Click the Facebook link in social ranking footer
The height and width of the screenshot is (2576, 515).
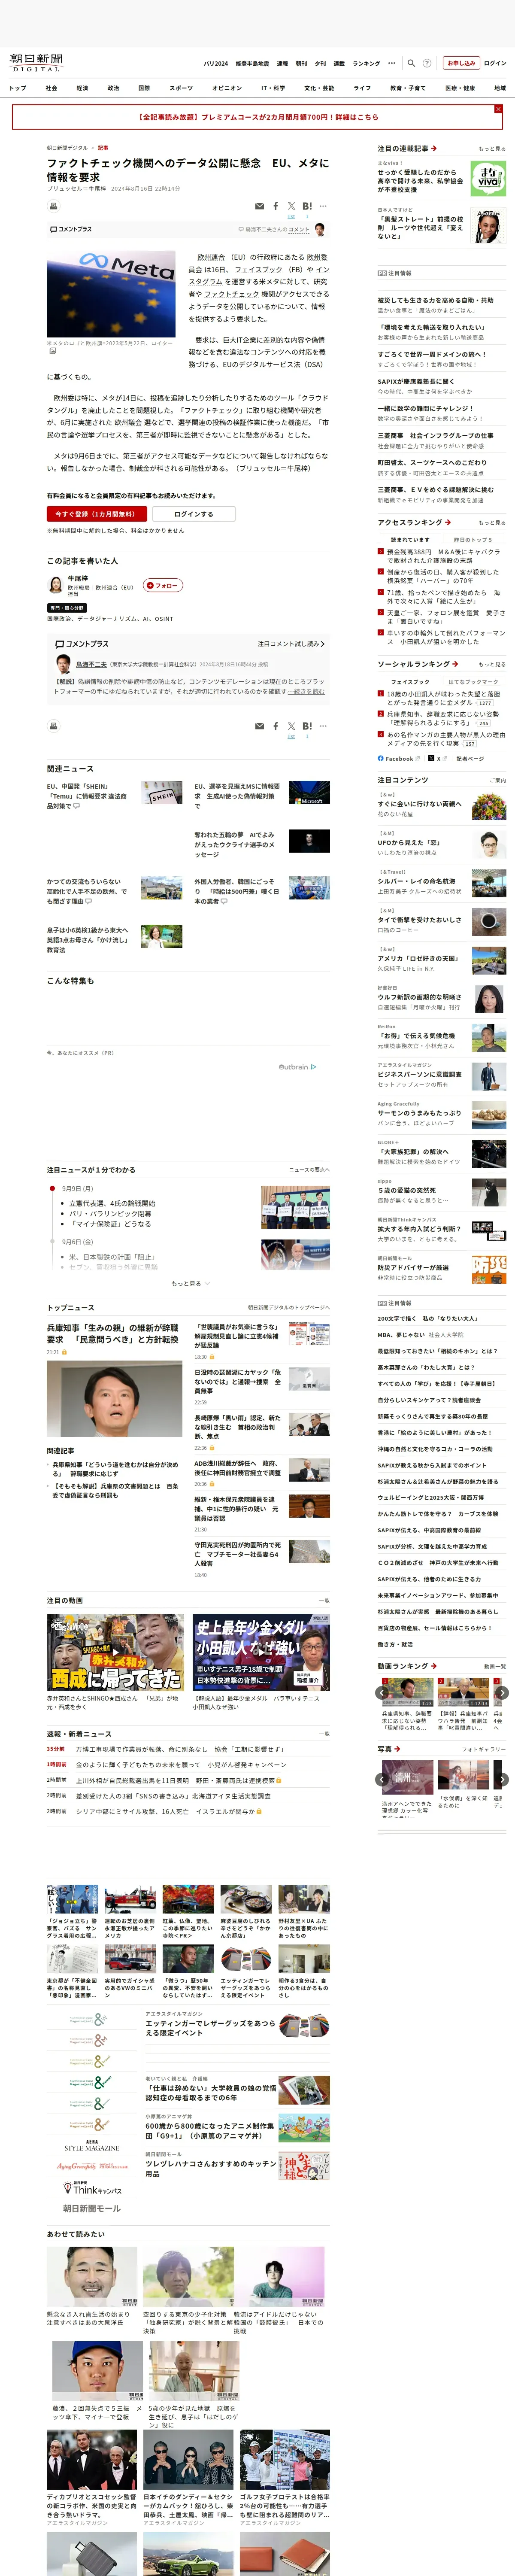(396, 758)
